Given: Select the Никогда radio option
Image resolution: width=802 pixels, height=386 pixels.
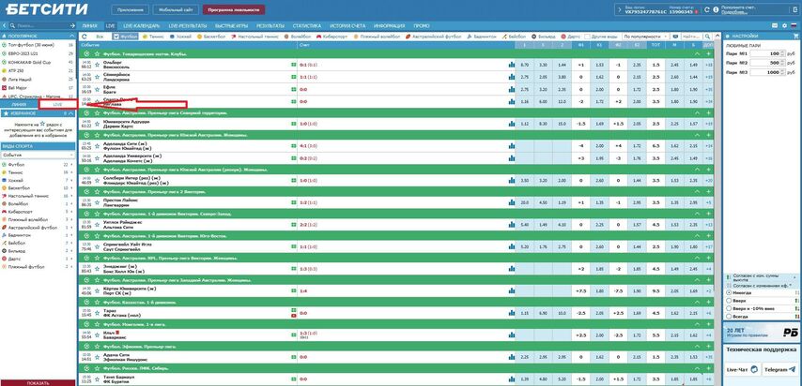Looking at the screenshot, I should coord(729,293).
